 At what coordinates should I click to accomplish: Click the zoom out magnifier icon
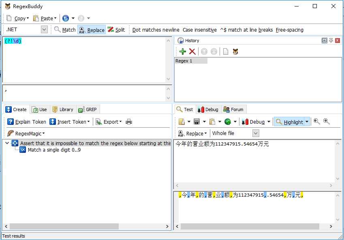(316, 122)
